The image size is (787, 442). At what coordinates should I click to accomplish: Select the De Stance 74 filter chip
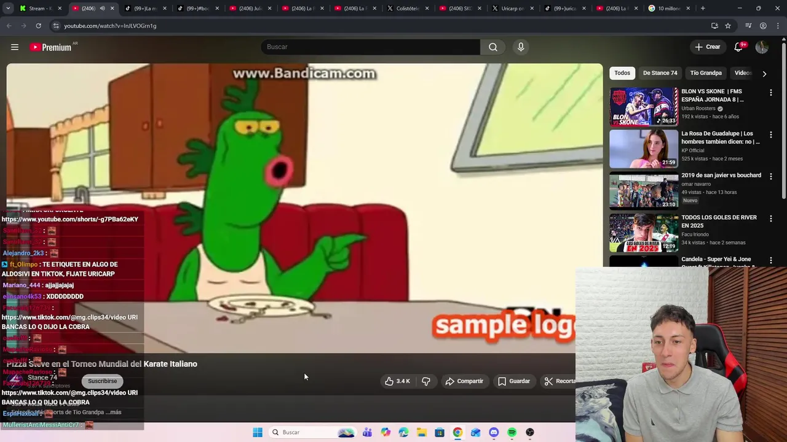[660, 73]
